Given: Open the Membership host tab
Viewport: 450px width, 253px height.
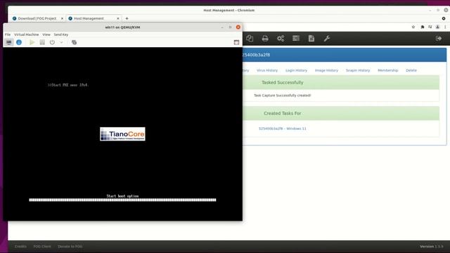Looking at the screenshot, I should [387, 70].
